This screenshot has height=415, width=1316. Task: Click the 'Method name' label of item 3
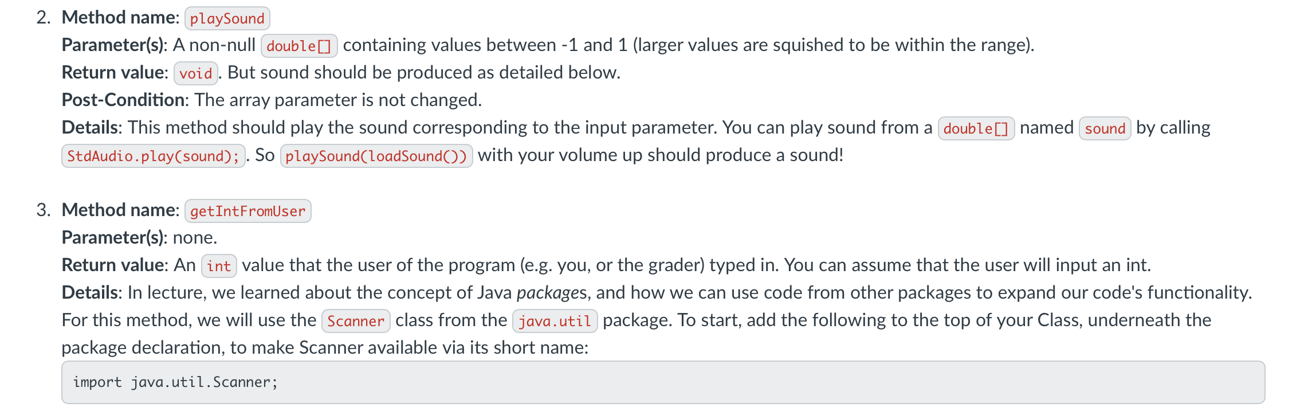[120, 210]
